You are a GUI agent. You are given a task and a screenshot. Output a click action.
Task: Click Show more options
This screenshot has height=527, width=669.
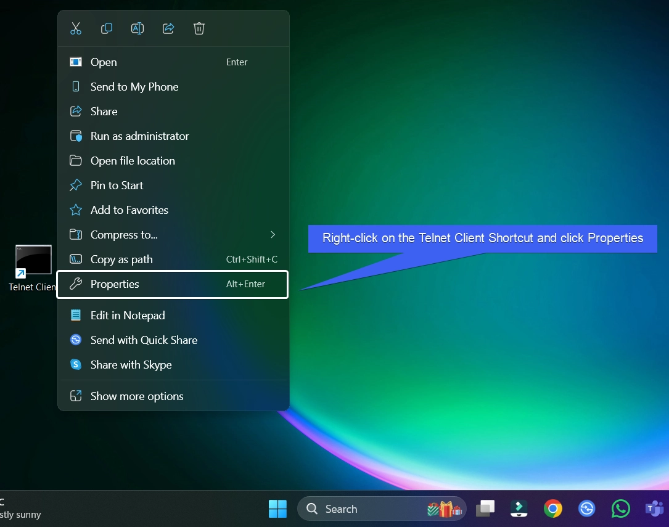[x=173, y=396]
